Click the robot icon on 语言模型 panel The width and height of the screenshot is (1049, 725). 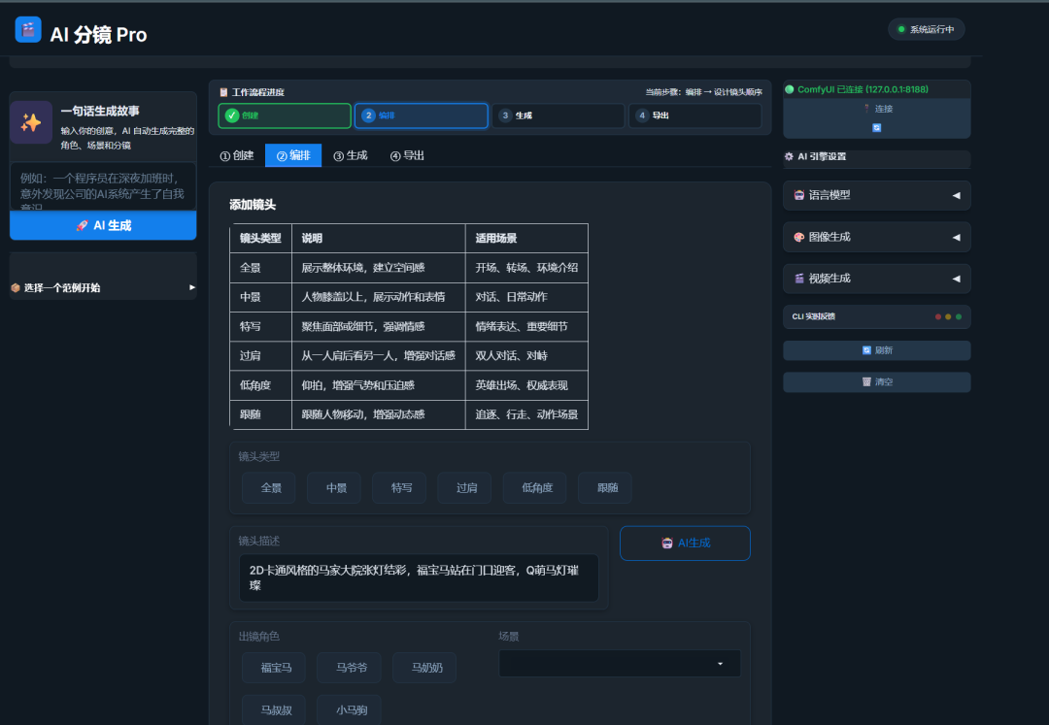click(796, 195)
